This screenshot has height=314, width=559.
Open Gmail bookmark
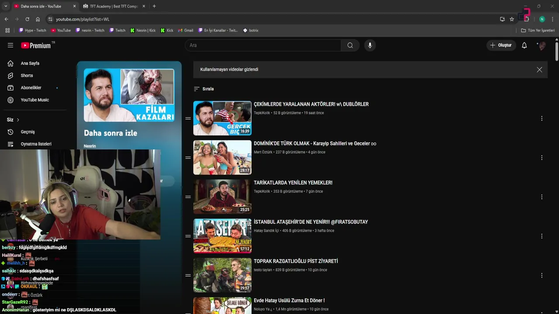[186, 31]
